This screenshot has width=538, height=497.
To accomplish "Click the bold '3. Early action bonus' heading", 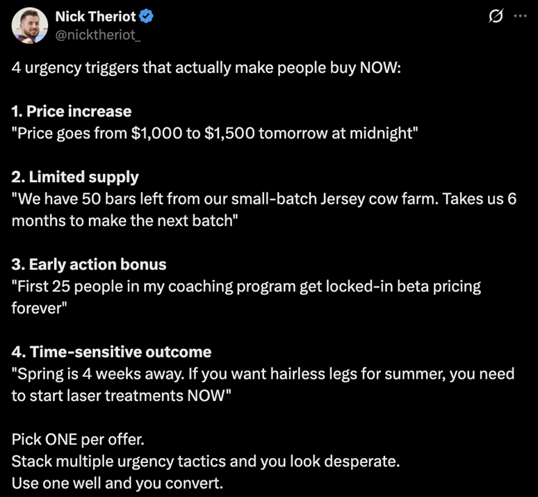I will 89,265.
